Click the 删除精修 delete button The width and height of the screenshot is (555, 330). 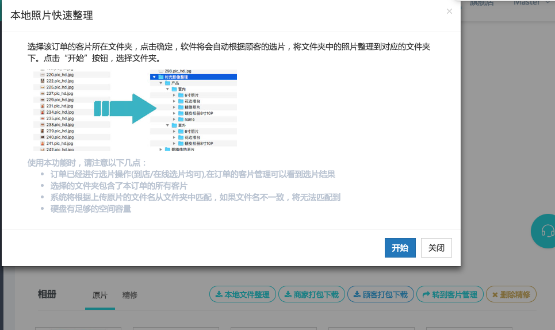pos(511,294)
